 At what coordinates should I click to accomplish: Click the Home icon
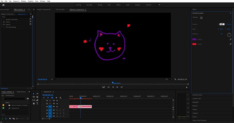click(3, 5)
